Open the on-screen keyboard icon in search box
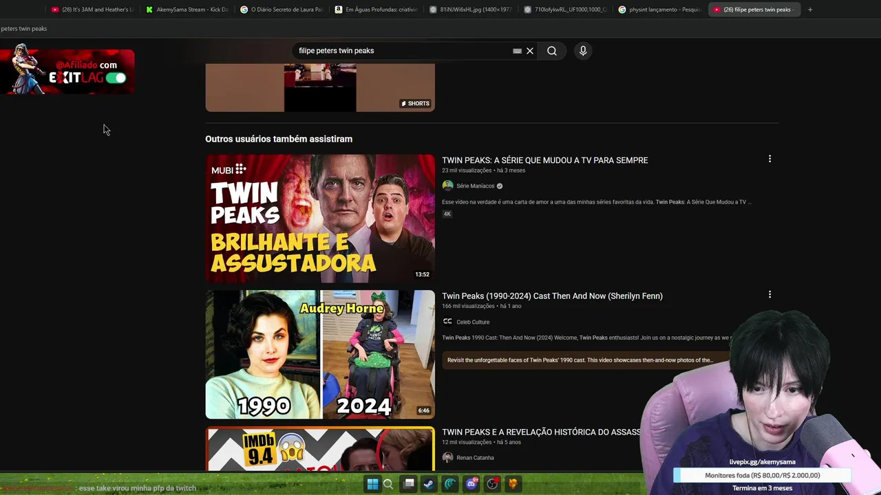The image size is (881, 495). pos(517,51)
